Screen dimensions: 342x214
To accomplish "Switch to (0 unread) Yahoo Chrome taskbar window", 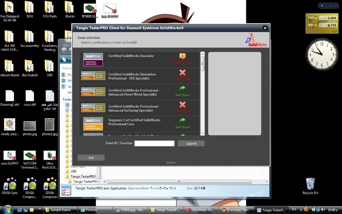I will (x=237, y=210).
